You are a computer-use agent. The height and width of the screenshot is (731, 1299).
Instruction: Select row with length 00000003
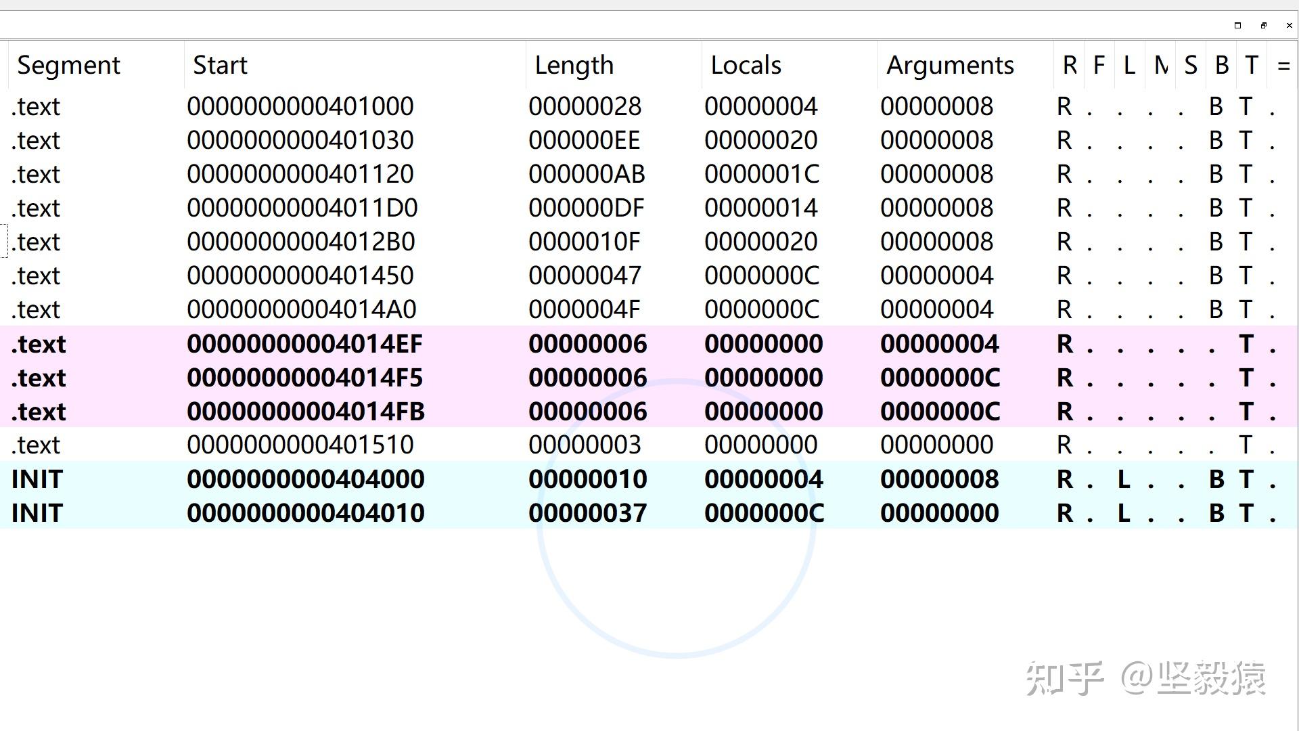(585, 445)
